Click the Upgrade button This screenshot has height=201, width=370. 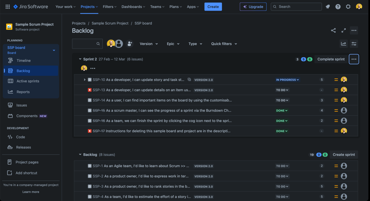253,7
